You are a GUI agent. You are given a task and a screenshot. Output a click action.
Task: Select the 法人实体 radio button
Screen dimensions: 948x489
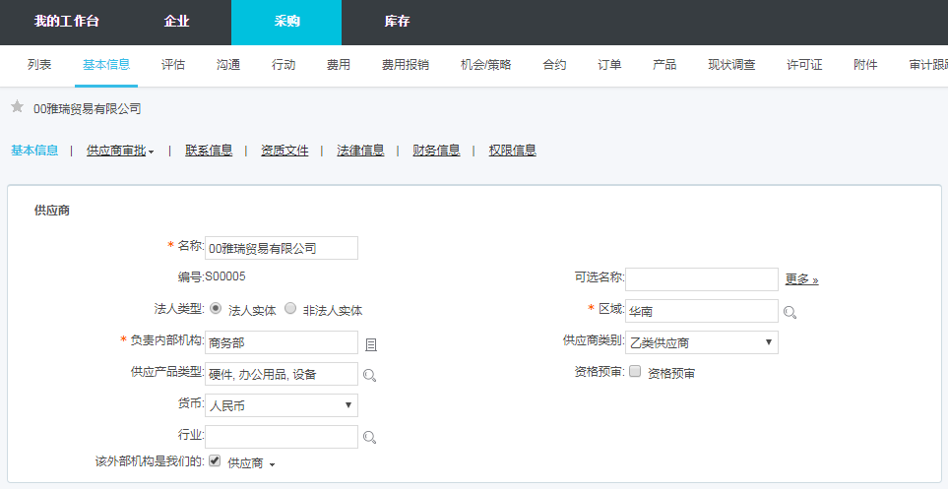coord(217,309)
